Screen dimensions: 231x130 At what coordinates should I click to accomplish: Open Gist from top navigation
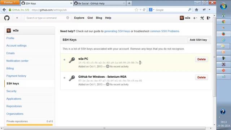pos(90,18)
